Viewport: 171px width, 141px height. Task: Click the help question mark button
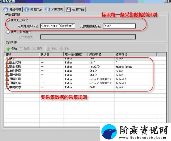tap(166, 1)
